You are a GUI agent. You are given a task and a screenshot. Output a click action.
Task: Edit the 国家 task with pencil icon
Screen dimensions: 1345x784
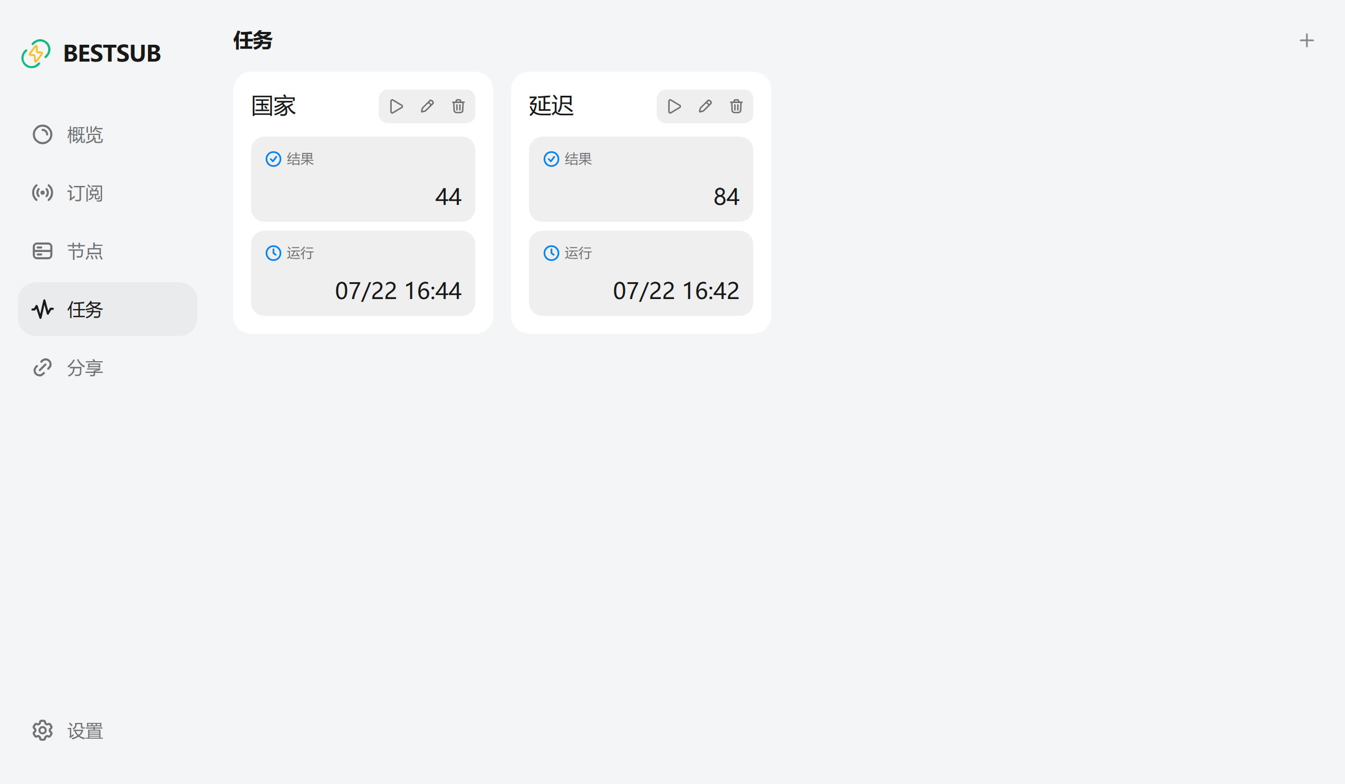click(427, 106)
